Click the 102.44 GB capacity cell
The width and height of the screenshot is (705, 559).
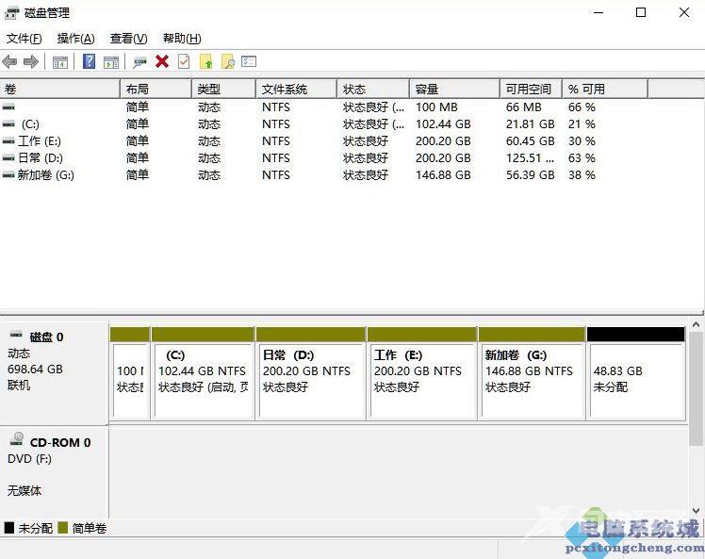pyautogui.click(x=443, y=124)
